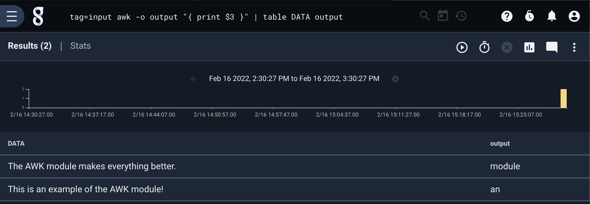Click the Gravwell logo
The width and height of the screenshot is (590, 204).
(38, 16)
